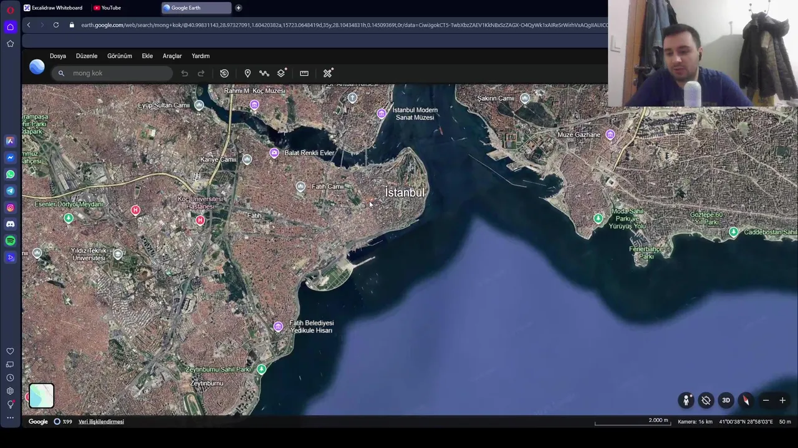Screen dimensions: 798x448
Task: Open WhatsApp in Opera sidebar
Action: click(10, 174)
